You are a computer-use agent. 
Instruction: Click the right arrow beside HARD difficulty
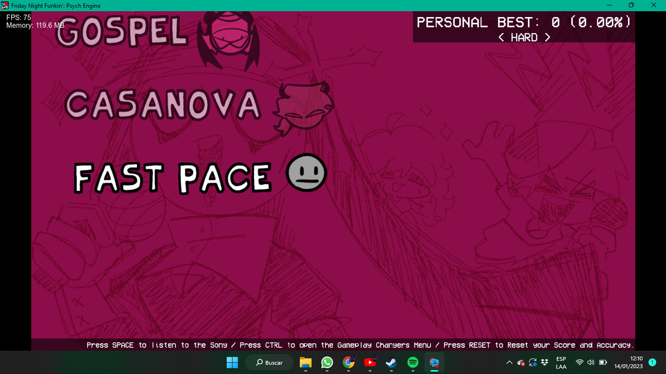click(x=548, y=37)
